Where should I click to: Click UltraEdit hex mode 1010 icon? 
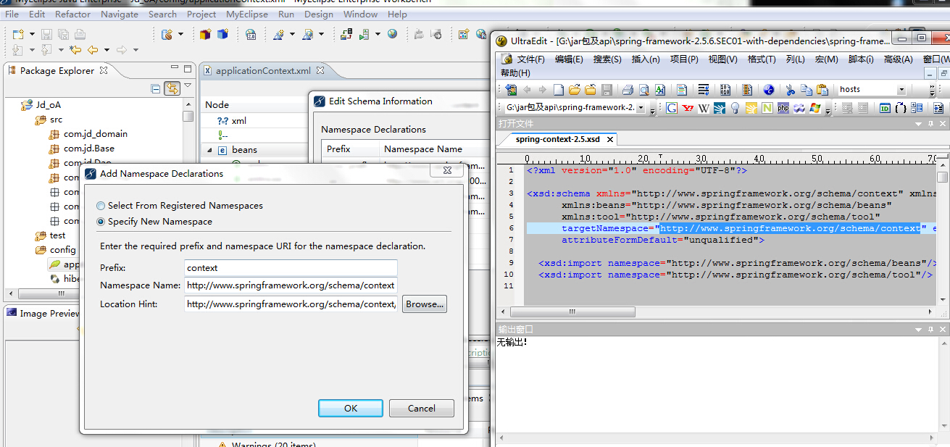[725, 90]
